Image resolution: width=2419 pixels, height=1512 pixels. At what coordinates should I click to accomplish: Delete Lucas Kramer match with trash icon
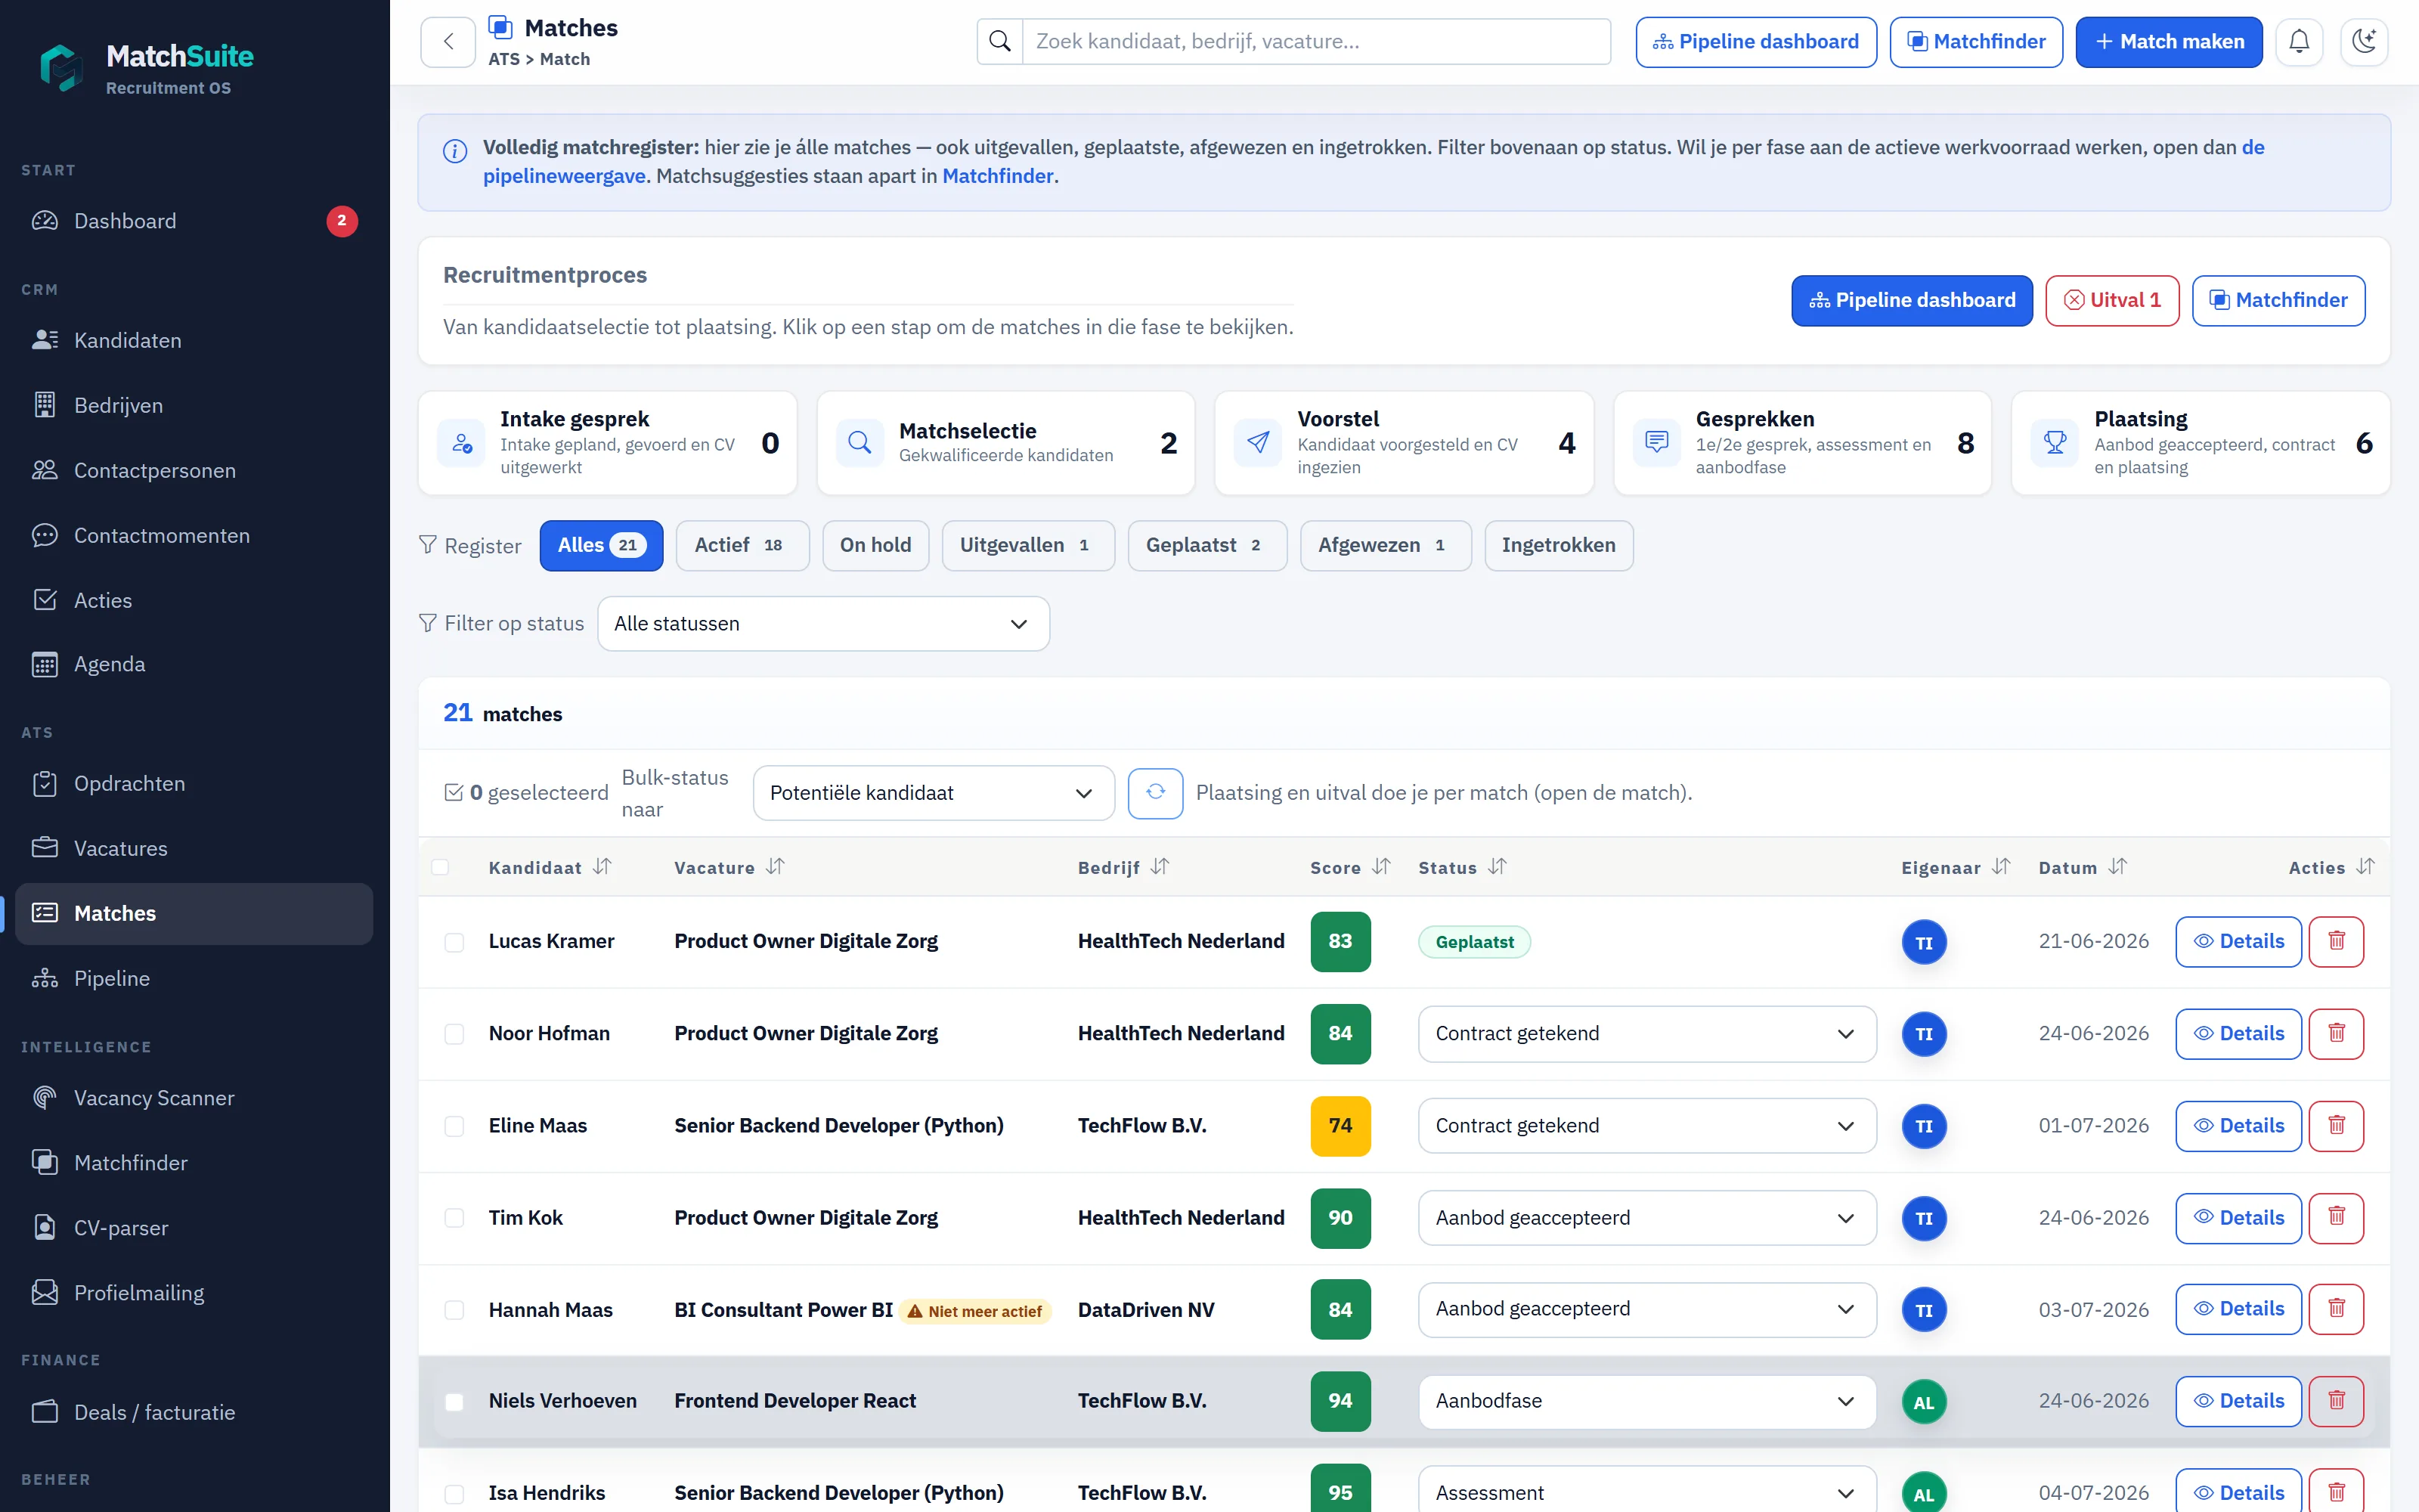coord(2336,941)
